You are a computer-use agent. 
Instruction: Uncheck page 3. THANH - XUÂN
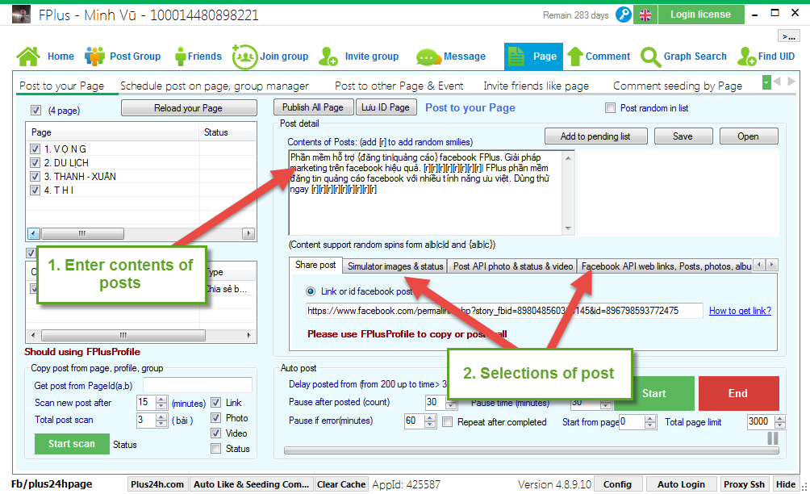(35, 176)
